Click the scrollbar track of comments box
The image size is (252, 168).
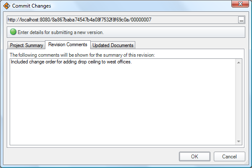pyautogui.click(x=239, y=102)
